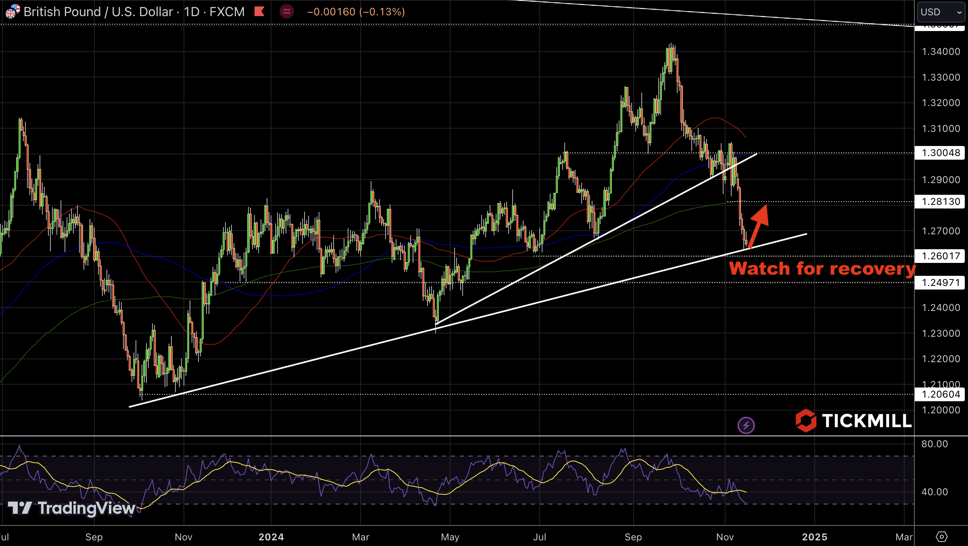Open chart settings gear icon on time axis
Viewport: 968px width, 546px height.
(941, 537)
